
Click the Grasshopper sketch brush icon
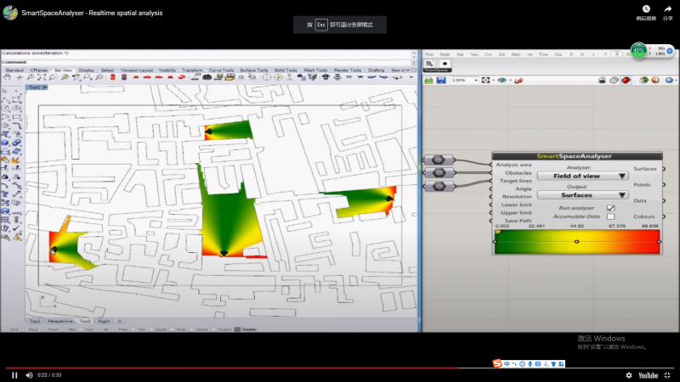point(518,80)
